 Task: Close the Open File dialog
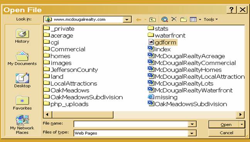point(243,10)
